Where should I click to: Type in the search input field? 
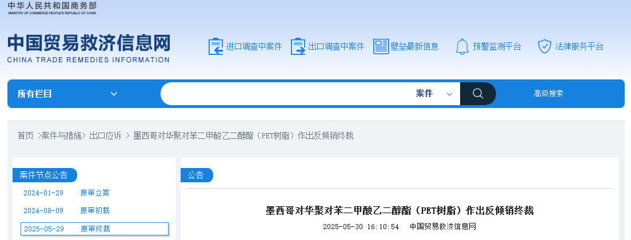(286, 94)
